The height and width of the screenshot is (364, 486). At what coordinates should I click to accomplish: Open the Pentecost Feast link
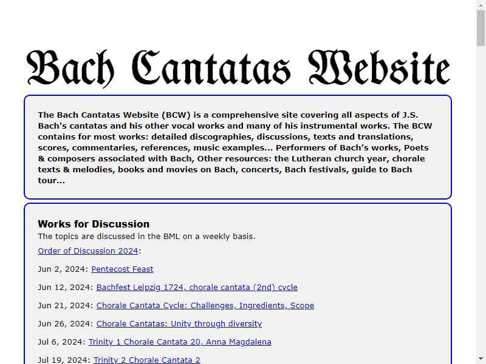(x=123, y=269)
